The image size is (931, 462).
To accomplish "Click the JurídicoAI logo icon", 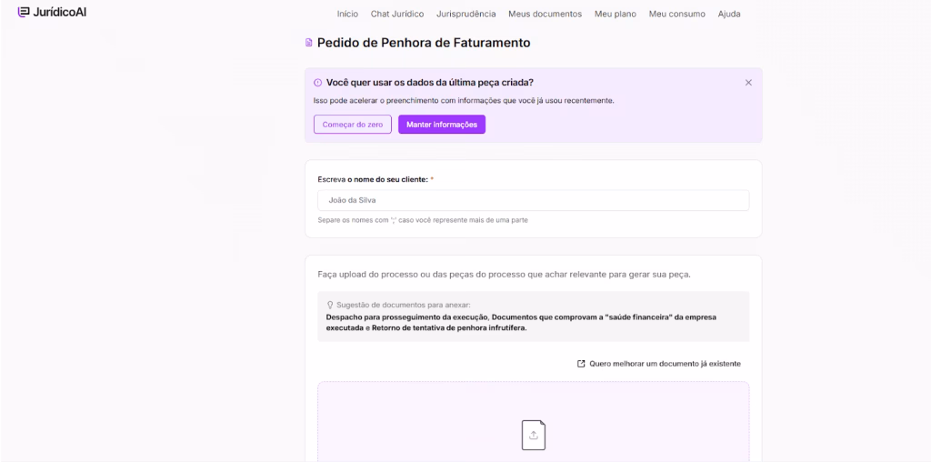I will [x=23, y=12].
